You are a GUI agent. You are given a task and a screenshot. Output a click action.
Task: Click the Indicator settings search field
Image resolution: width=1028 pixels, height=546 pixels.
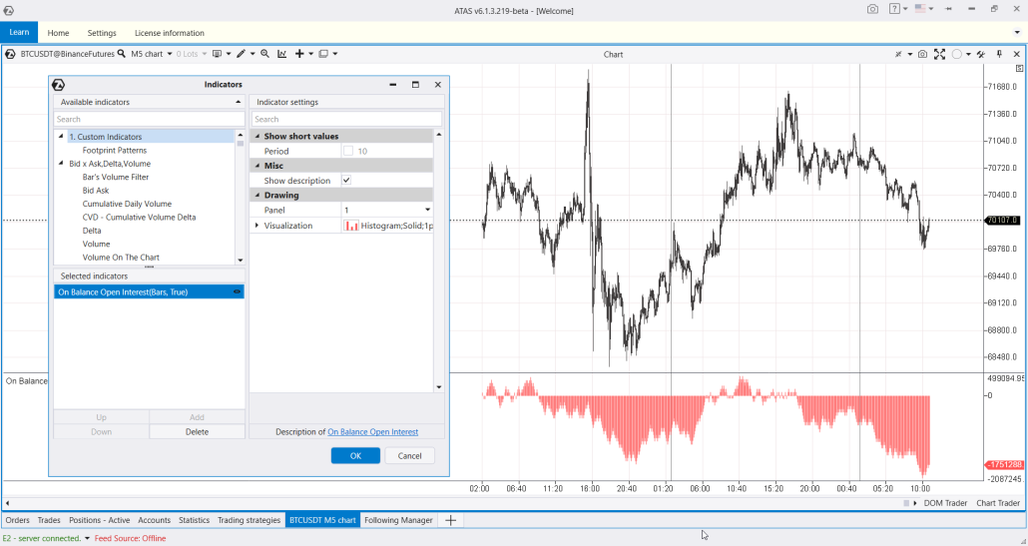[346, 120]
